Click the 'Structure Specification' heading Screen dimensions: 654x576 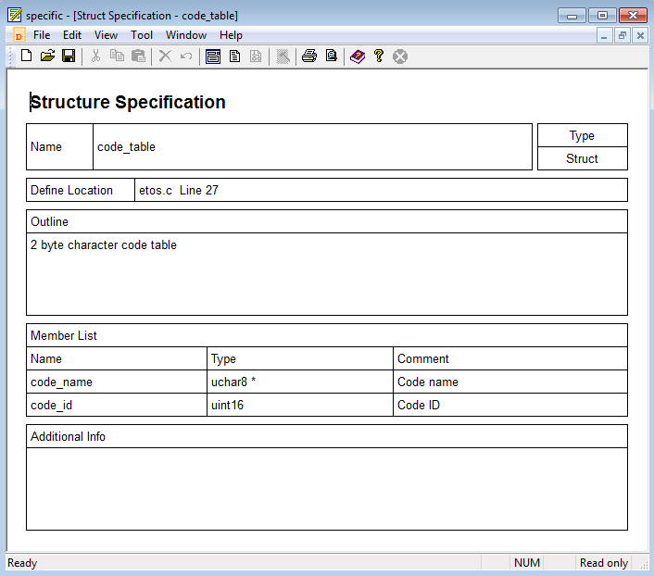(x=128, y=102)
